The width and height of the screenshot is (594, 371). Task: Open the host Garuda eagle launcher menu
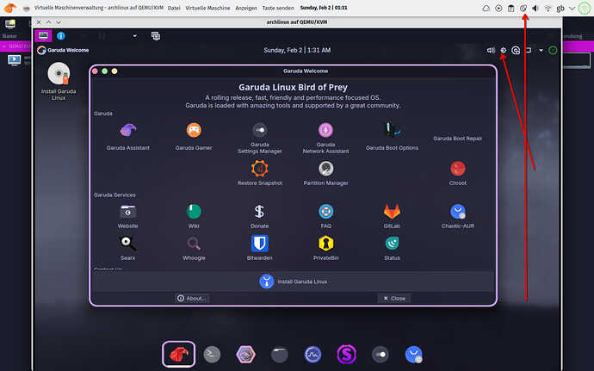[x=10, y=8]
